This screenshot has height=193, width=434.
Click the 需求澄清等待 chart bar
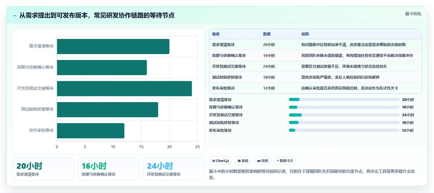(113, 46)
